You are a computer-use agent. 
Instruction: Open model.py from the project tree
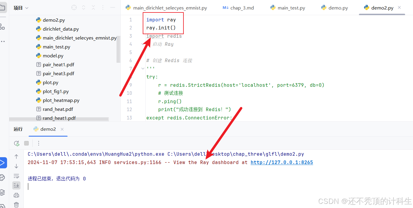pos(53,56)
